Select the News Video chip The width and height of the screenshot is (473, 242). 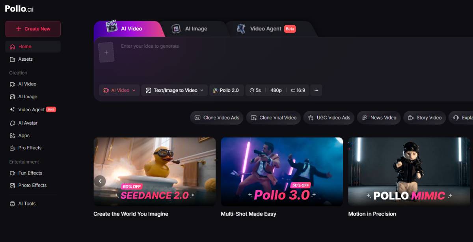[x=379, y=117]
